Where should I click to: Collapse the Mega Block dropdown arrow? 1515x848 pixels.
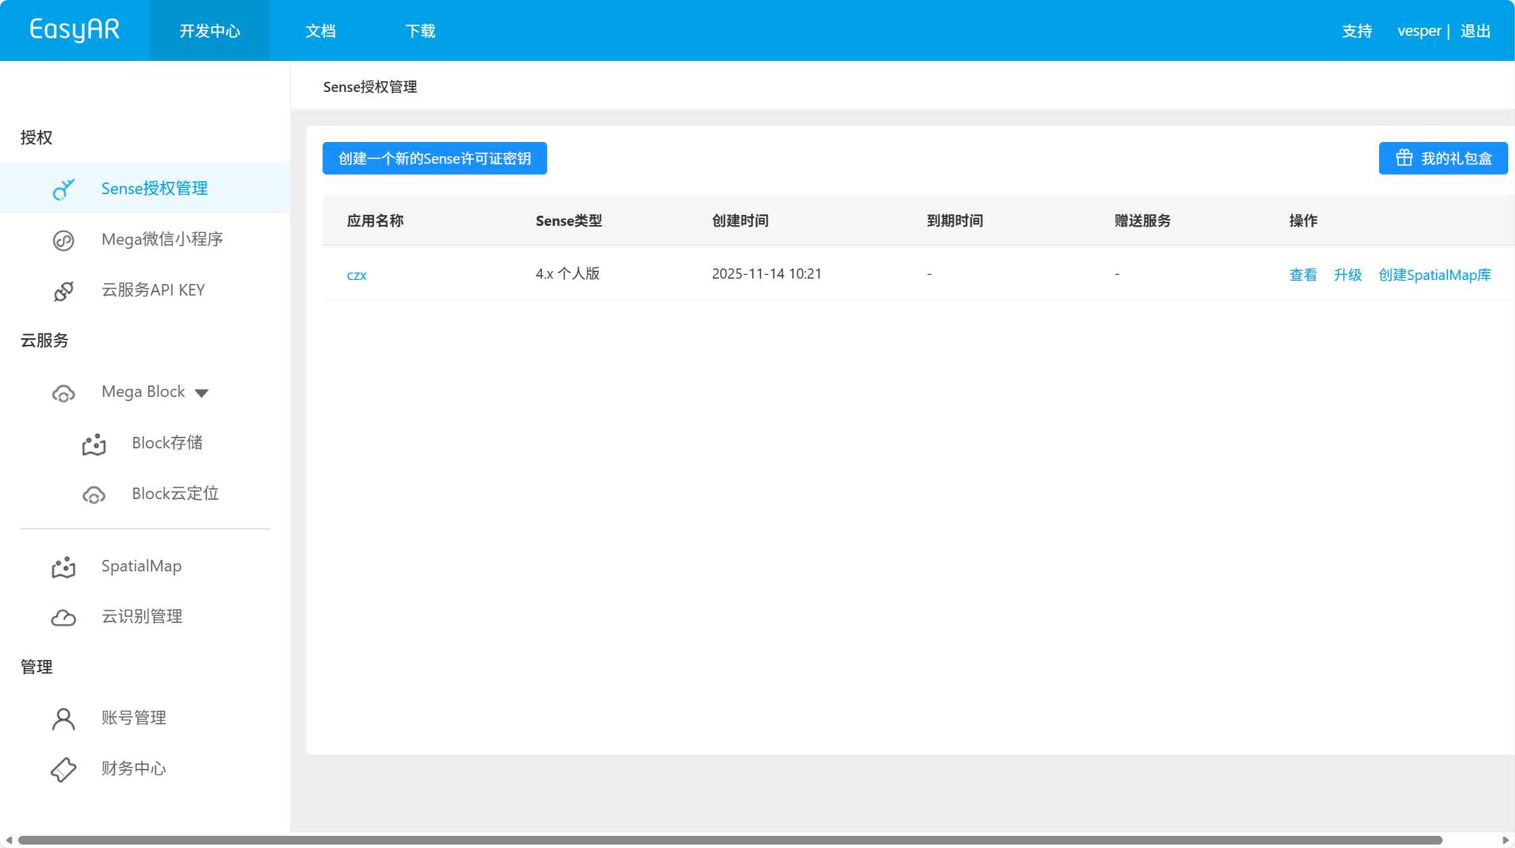pyautogui.click(x=202, y=393)
